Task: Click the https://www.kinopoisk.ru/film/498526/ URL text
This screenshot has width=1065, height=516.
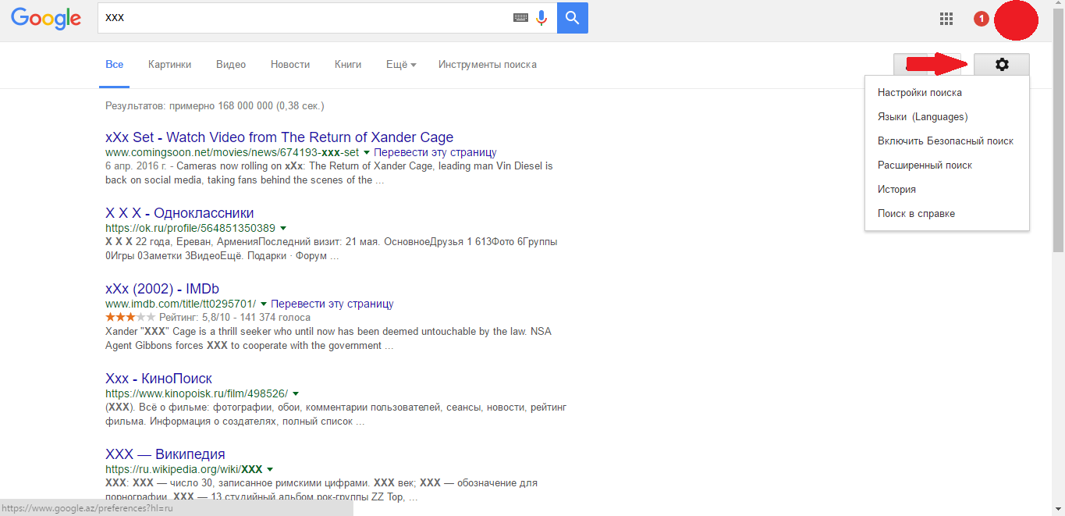Action: 197,393
